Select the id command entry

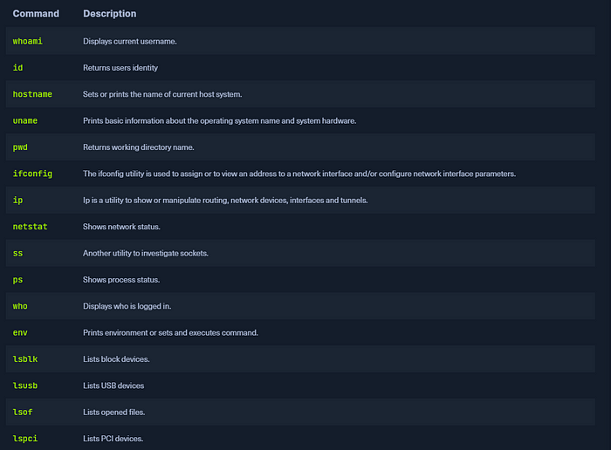click(x=17, y=68)
